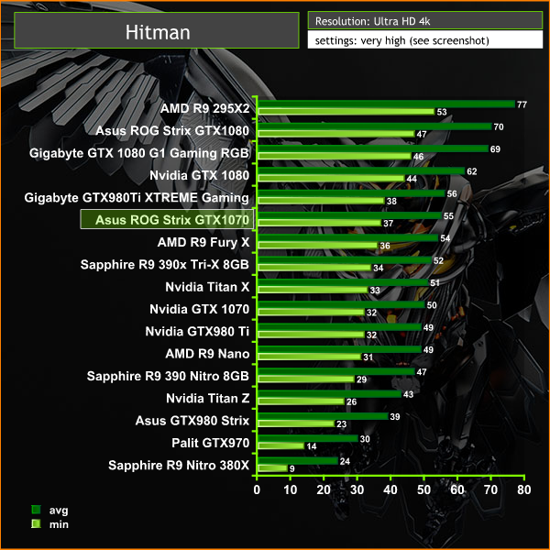Click avg value 69 for Gigabyte GTX 1080
The height and width of the screenshot is (550, 550).
coord(495,149)
